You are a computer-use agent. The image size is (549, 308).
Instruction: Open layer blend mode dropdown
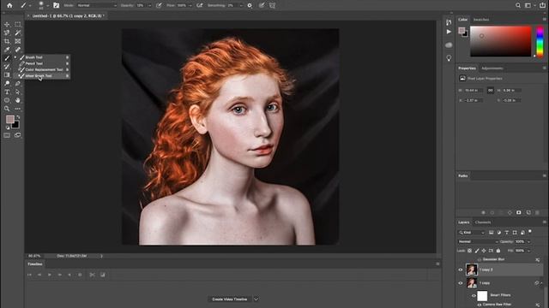click(479, 241)
